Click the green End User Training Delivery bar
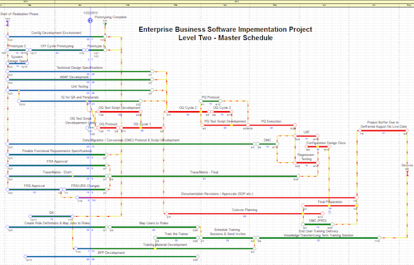Screen dimensions: 414x265 (318, 238)
